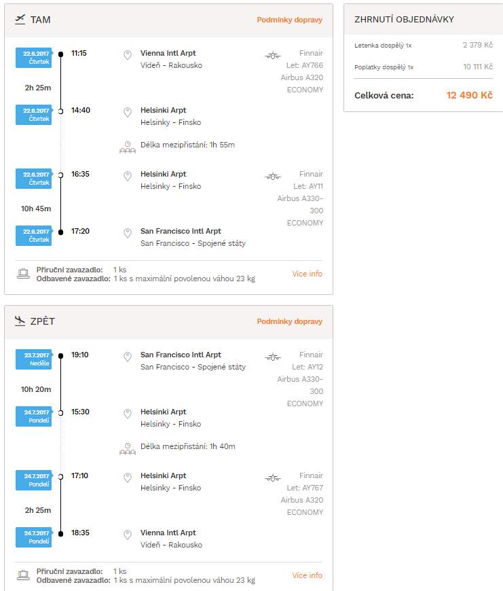Click the Celková cena 12 490 Kč total
Viewport: 503px width, 591px height.
coord(424,95)
